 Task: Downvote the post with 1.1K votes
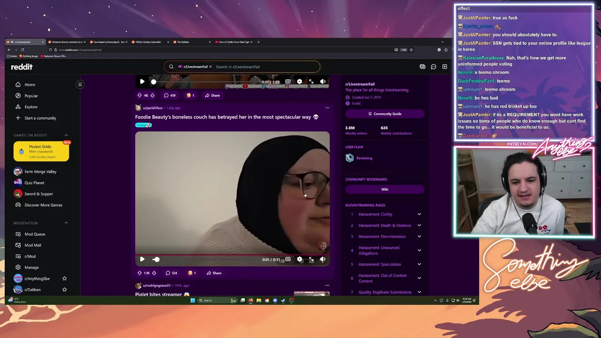154,273
